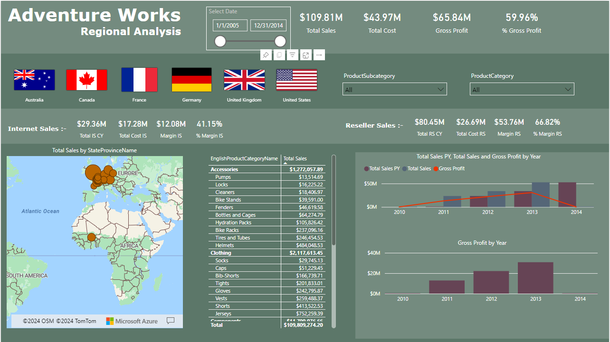Choose the Germany flag filter
This screenshot has width=610, height=342.
click(191, 80)
